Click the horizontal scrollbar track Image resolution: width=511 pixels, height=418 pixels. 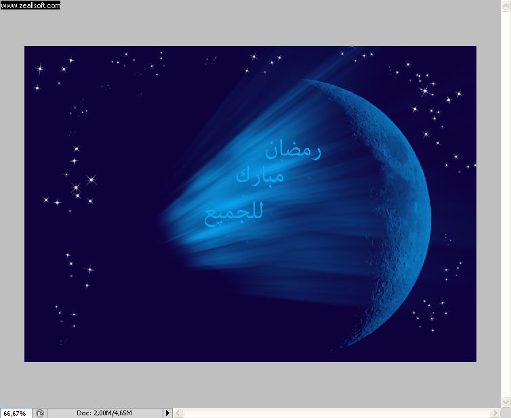coord(337,413)
